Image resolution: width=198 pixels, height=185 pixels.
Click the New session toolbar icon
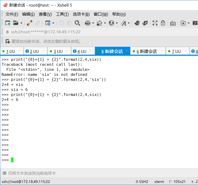click(8, 23)
